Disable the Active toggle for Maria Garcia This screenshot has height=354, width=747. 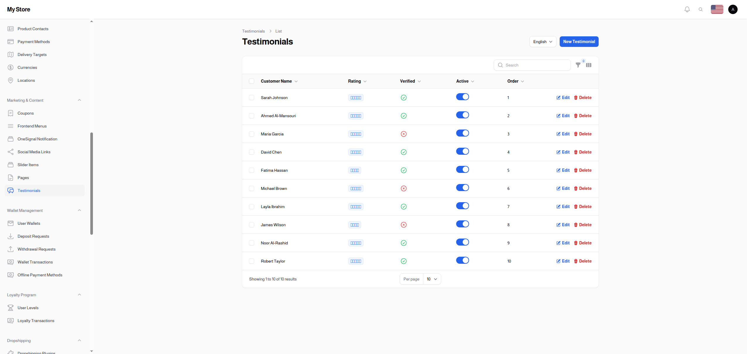[462, 133]
